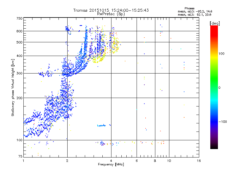Screen dimensions: 234x175
Task: Click the '400' y-axis tick label
Action: tap(19, 56)
